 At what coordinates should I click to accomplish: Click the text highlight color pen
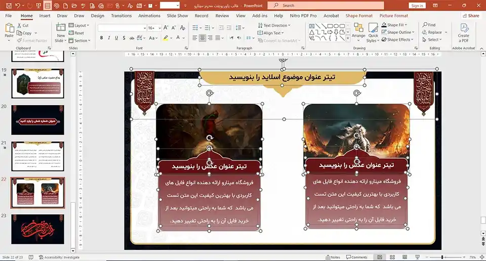click(x=166, y=38)
